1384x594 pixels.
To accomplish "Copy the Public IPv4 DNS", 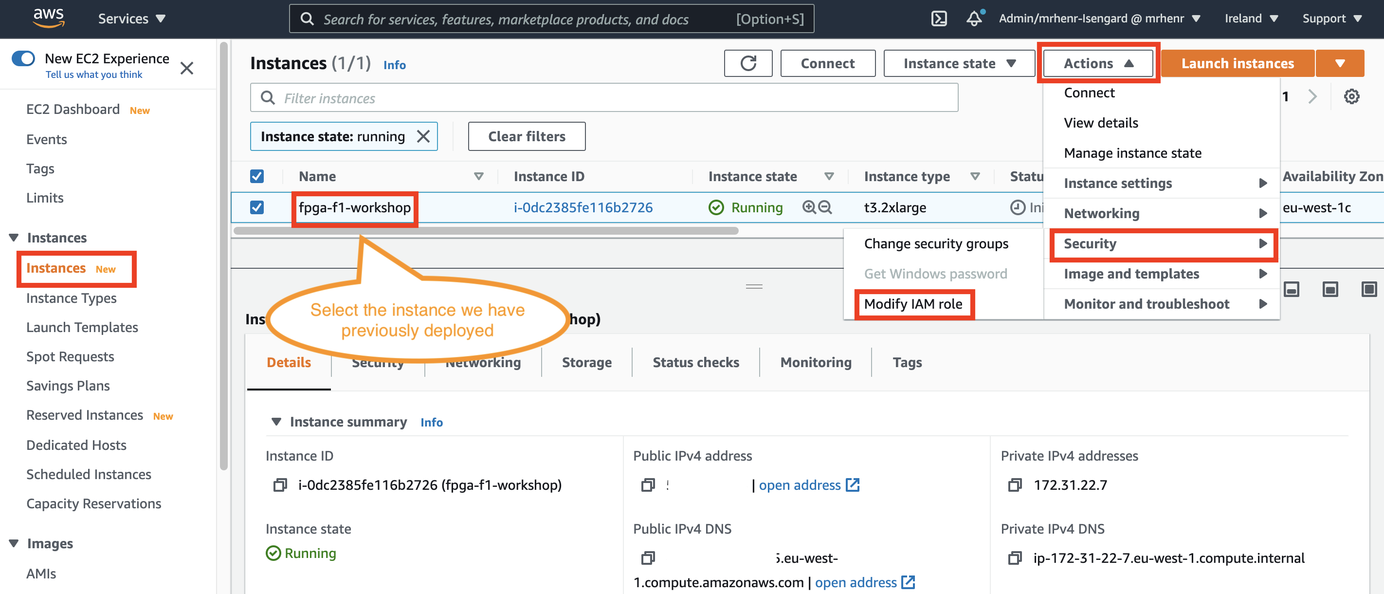I will click(648, 558).
